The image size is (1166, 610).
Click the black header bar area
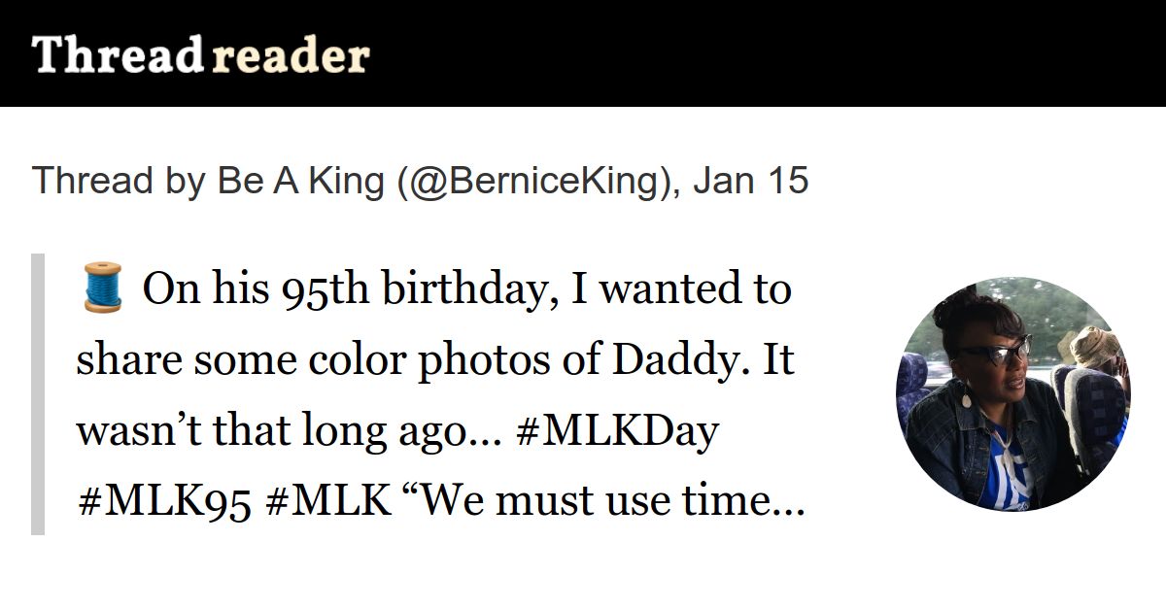point(583,53)
